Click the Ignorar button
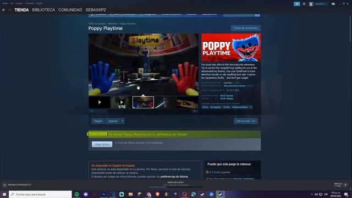 coord(113,121)
